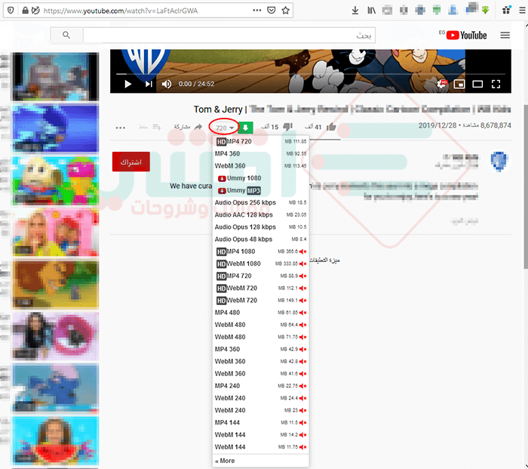528x469 pixels.
Task: Mute the video player volume
Action: (x=167, y=84)
